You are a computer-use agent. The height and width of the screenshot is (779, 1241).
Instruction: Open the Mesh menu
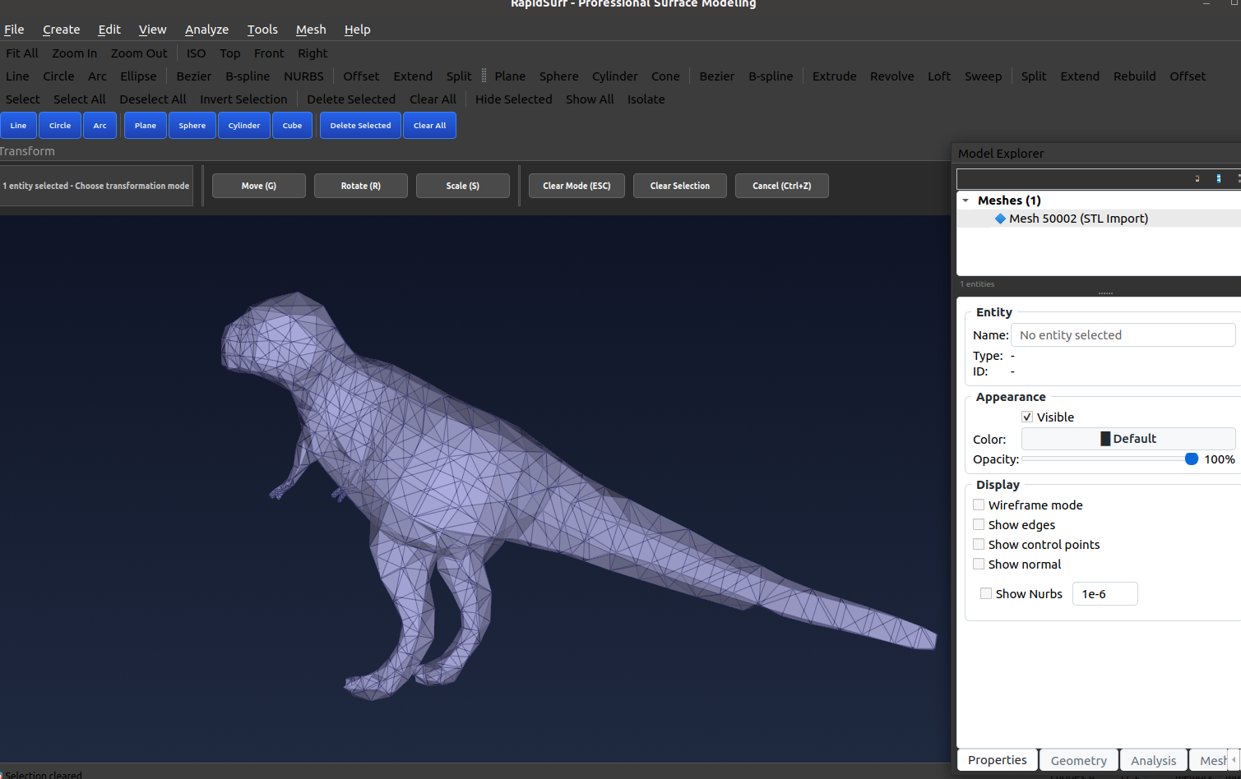tap(311, 30)
